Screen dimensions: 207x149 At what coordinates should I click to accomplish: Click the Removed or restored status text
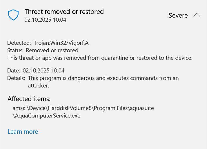tap(52, 50)
